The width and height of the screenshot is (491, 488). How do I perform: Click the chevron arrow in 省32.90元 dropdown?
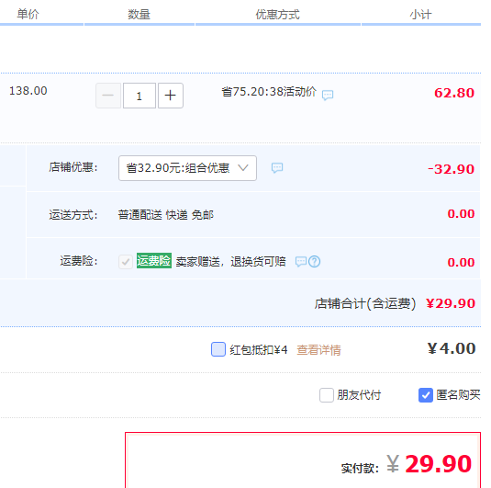point(243,168)
